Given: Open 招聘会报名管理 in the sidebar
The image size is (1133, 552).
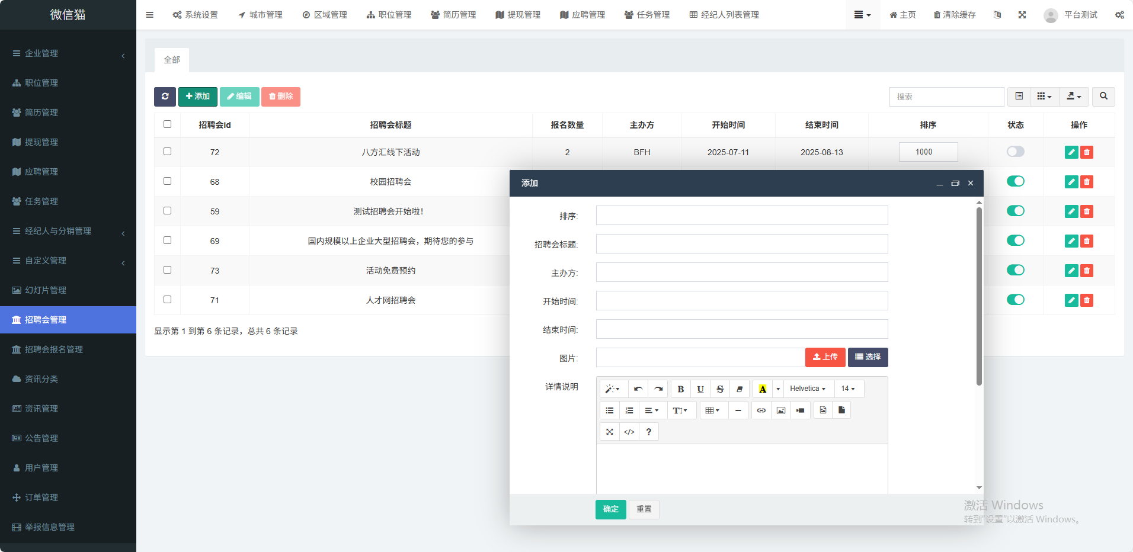Looking at the screenshot, I should tap(53, 349).
